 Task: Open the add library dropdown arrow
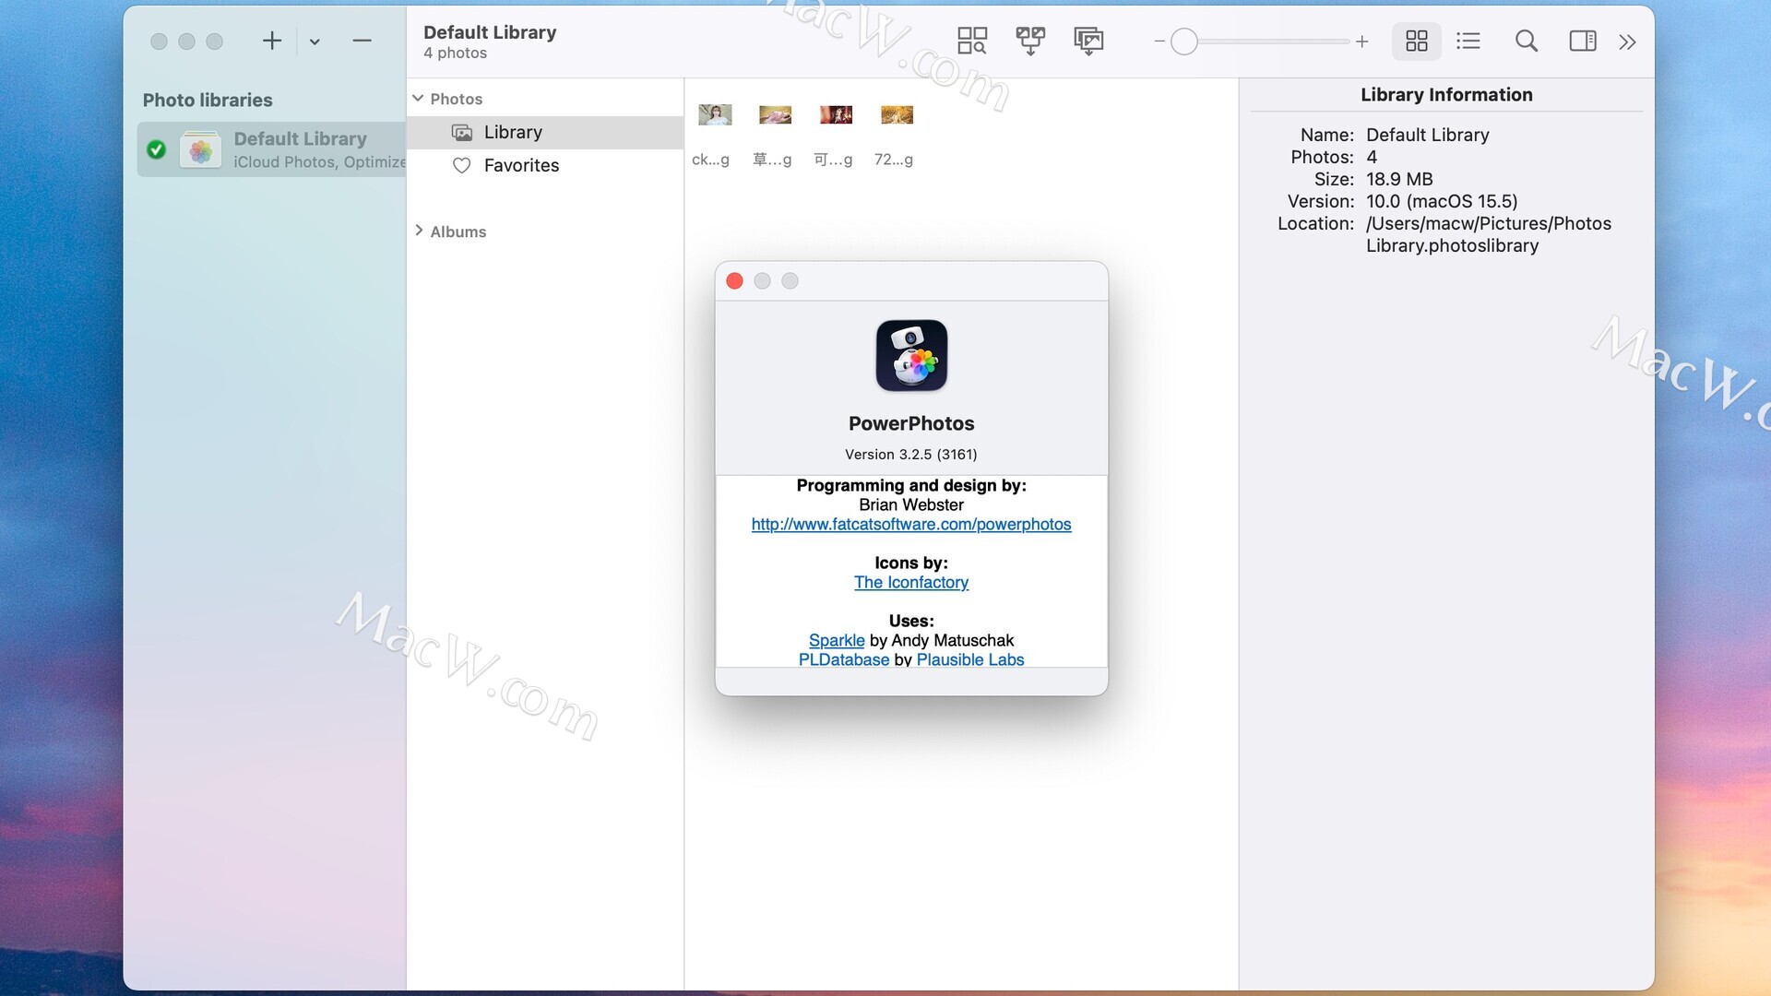[x=315, y=41]
